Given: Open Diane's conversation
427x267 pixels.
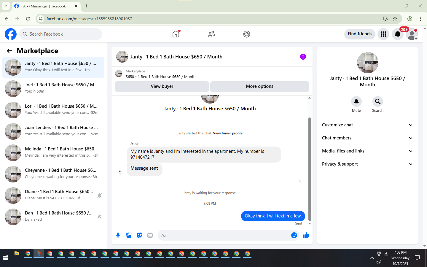Looking at the screenshot, I should [x=53, y=196].
